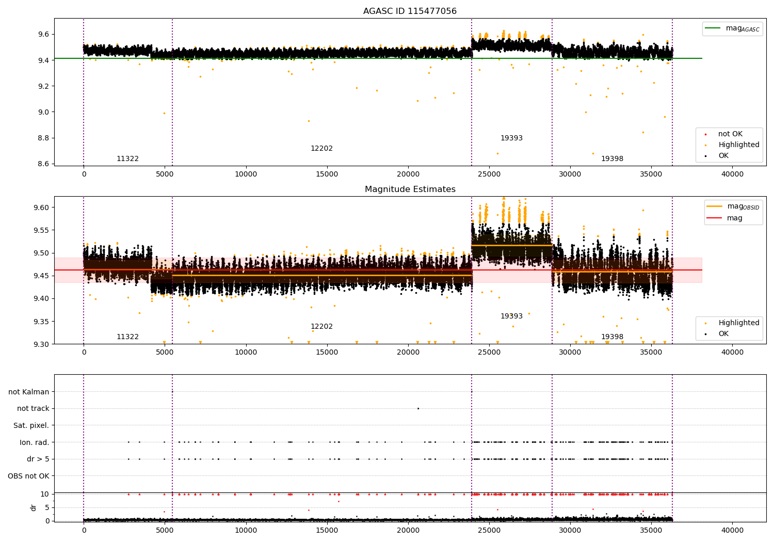Select the 8.8 y-axis tick of AGASC plot

pos(43,138)
